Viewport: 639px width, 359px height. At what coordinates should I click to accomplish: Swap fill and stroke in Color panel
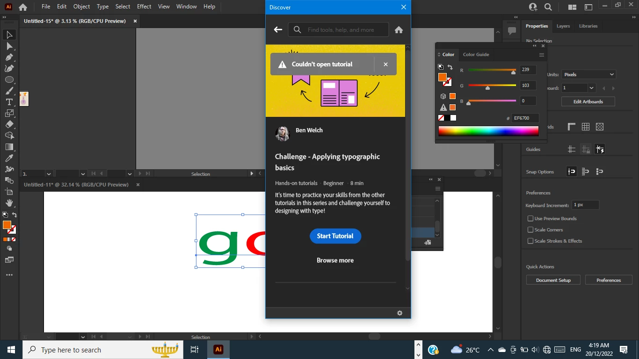pos(450,67)
